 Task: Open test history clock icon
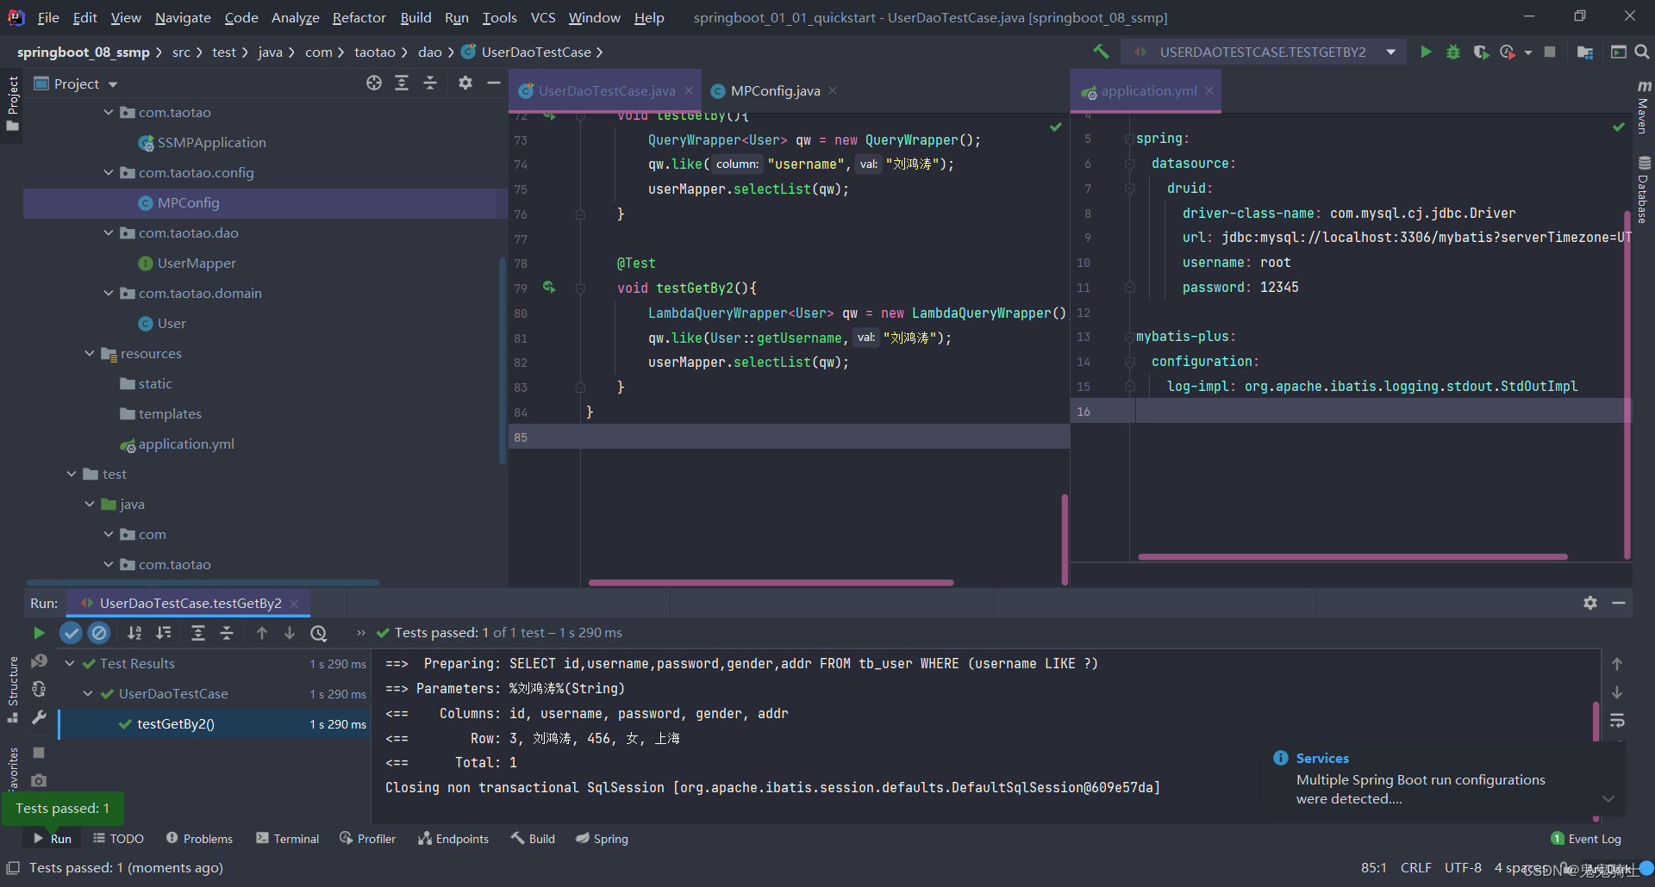pyautogui.click(x=319, y=633)
